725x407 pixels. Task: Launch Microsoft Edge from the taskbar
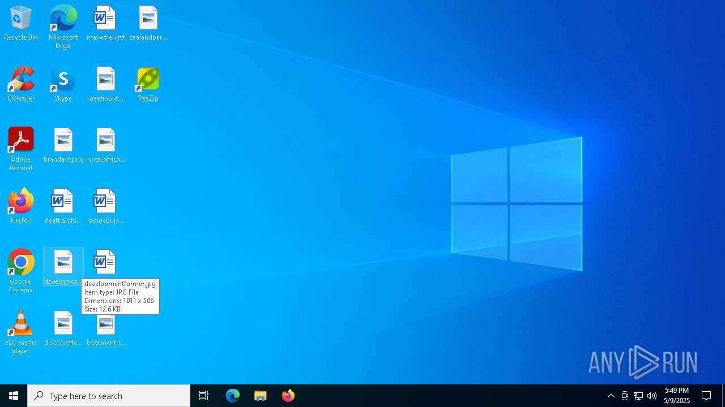(233, 396)
